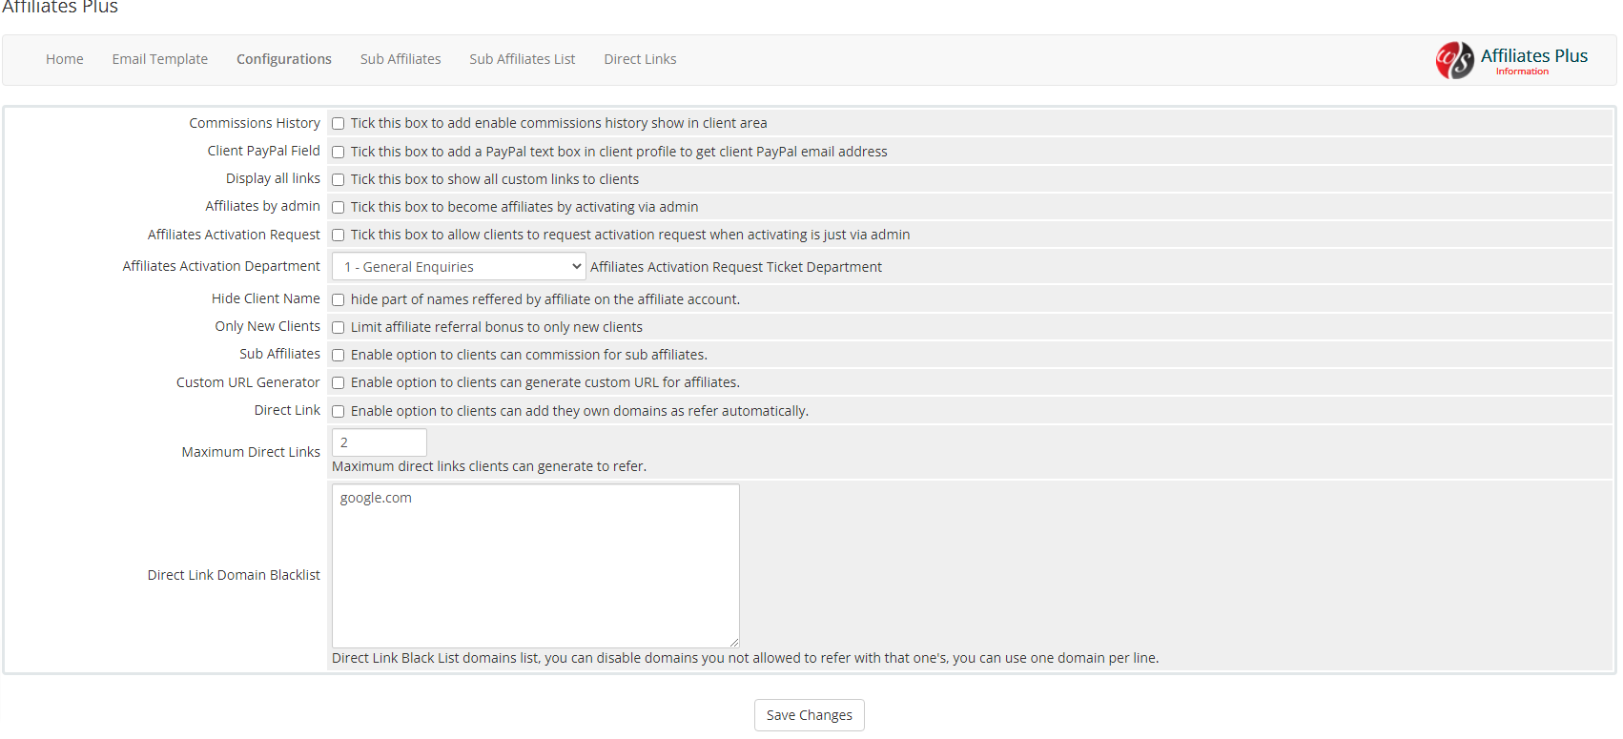Screen dimensions: 1623x739
Task: Toggle the Display all links checkbox
Action: [x=338, y=179]
